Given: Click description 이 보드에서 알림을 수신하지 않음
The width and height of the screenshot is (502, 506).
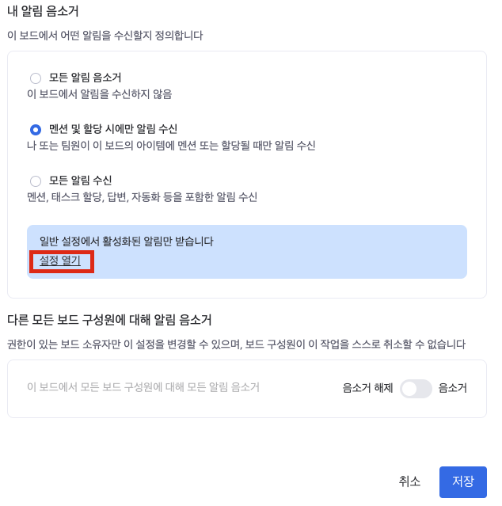Looking at the screenshot, I should click(x=99, y=94).
